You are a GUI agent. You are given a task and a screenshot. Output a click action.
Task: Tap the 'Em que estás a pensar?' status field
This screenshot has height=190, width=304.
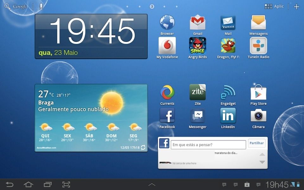click(209, 144)
